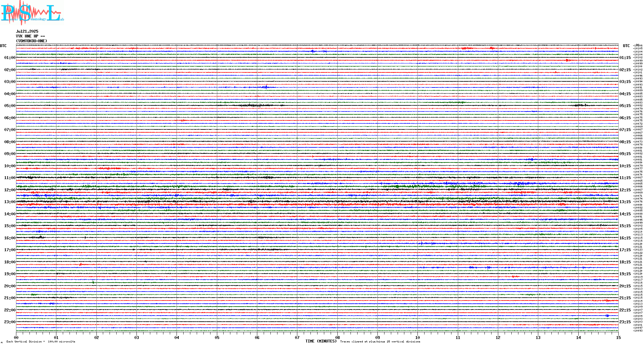This screenshot has width=644, height=346.
Task: Choose the 21:15 end-time label
Action: (625, 298)
